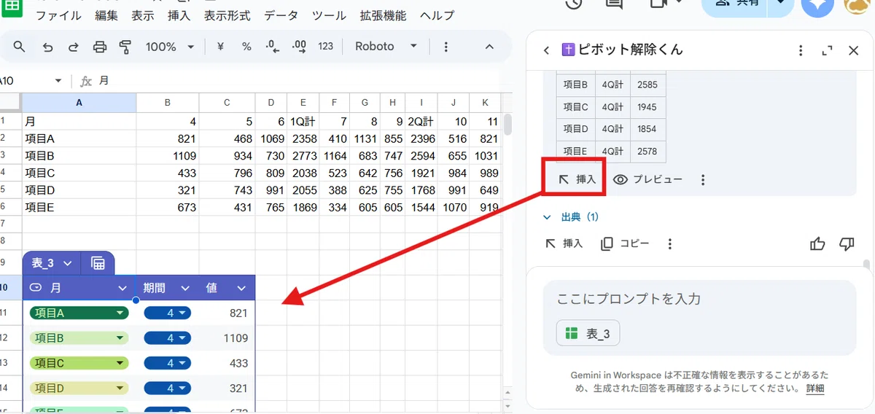The width and height of the screenshot is (875, 414).
Task: Open the share button dropdown arrow
Action: [x=780, y=4]
